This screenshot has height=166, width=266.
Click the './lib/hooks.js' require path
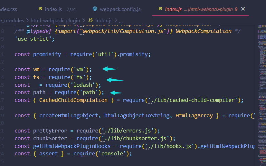point(170,146)
